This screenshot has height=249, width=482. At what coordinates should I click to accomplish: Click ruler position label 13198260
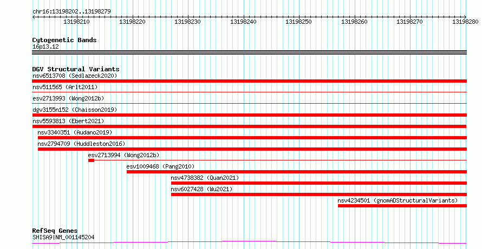click(x=354, y=22)
